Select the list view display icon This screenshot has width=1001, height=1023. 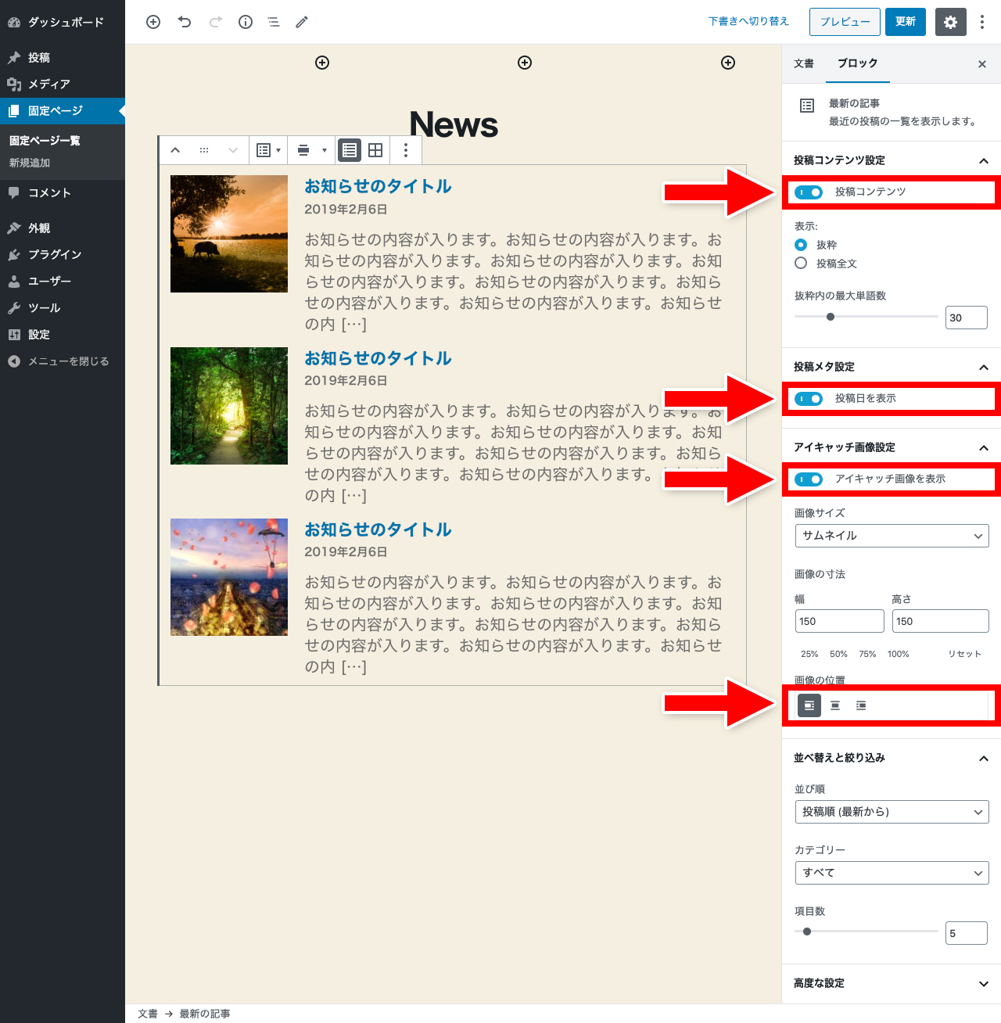pyautogui.click(x=350, y=150)
